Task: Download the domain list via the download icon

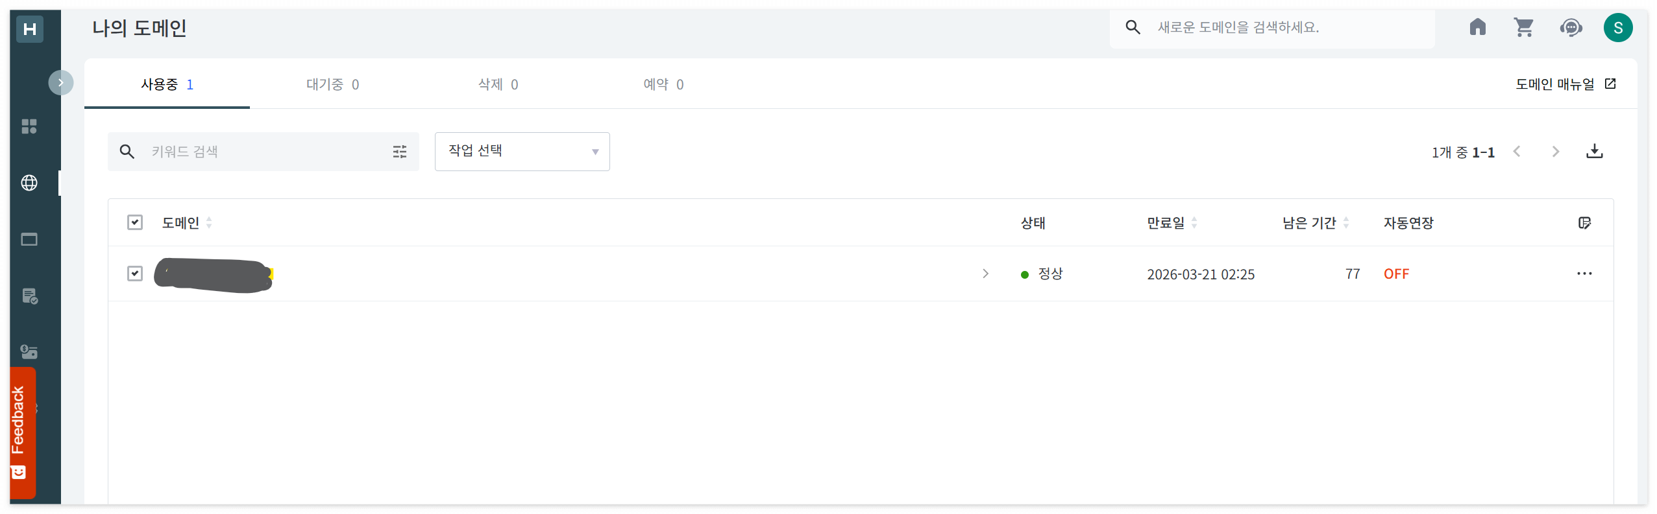Action: (x=1596, y=151)
